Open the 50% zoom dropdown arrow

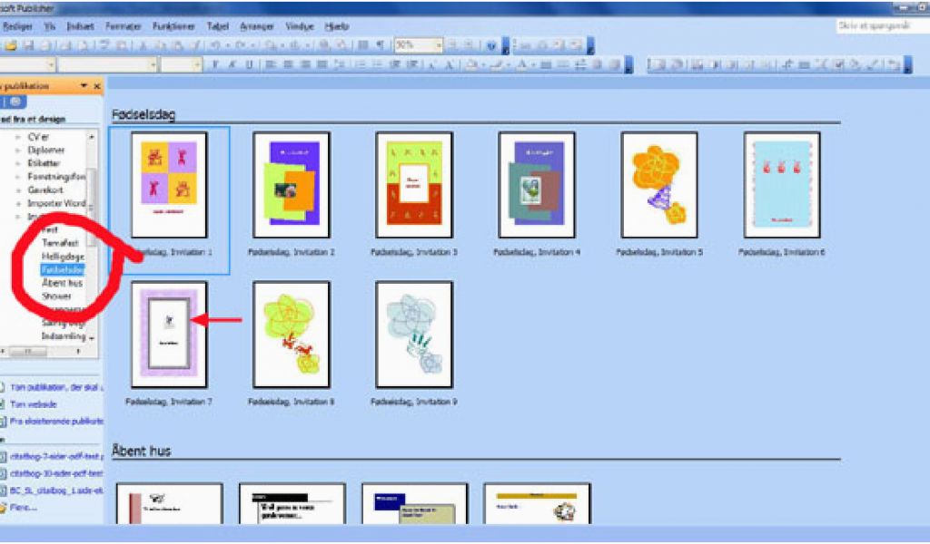439,45
